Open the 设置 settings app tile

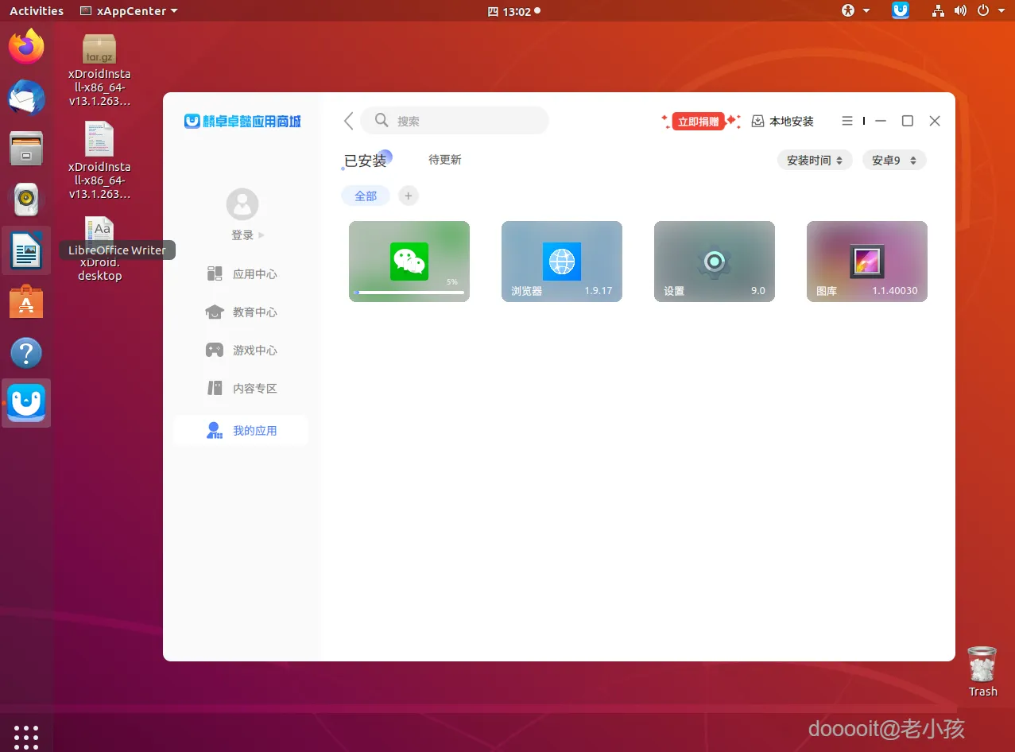tap(715, 262)
